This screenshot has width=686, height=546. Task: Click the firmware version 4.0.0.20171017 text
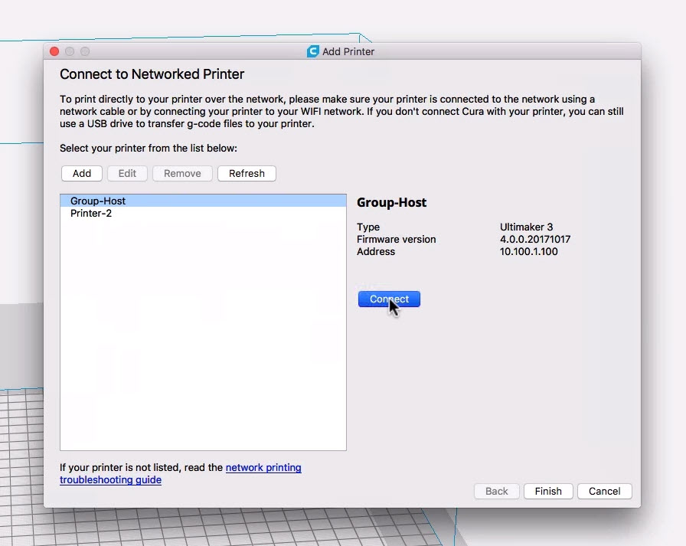535,239
